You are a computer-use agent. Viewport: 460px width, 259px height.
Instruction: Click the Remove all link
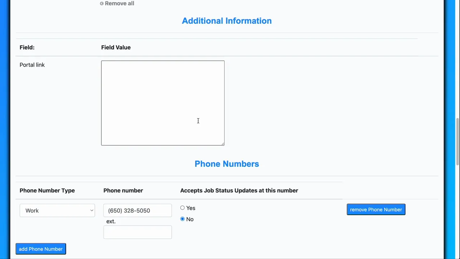[x=119, y=3]
